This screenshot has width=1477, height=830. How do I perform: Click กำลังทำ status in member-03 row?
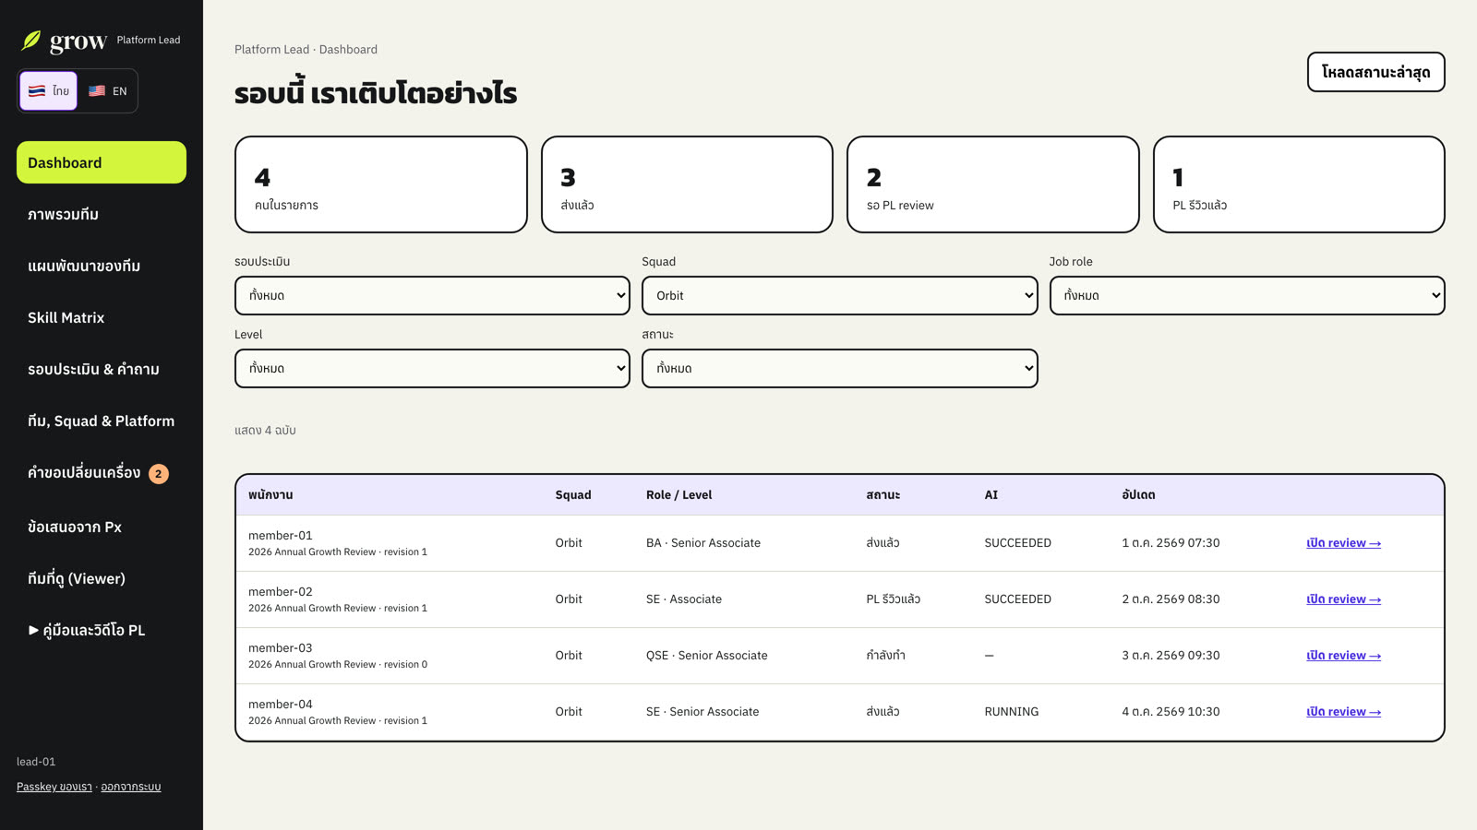[885, 656]
